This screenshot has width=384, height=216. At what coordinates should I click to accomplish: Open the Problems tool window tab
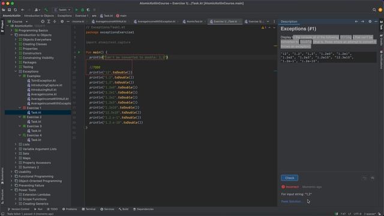(70, 209)
